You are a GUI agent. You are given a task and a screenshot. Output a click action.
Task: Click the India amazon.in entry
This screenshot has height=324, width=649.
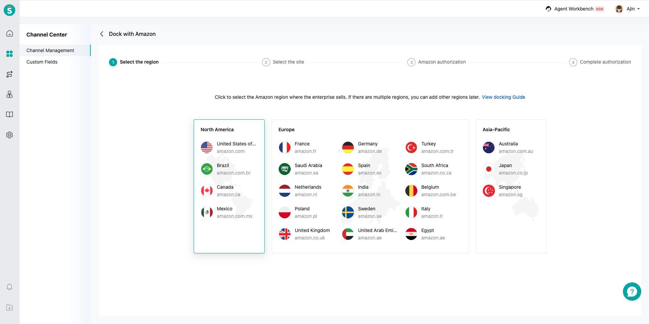coord(361,191)
